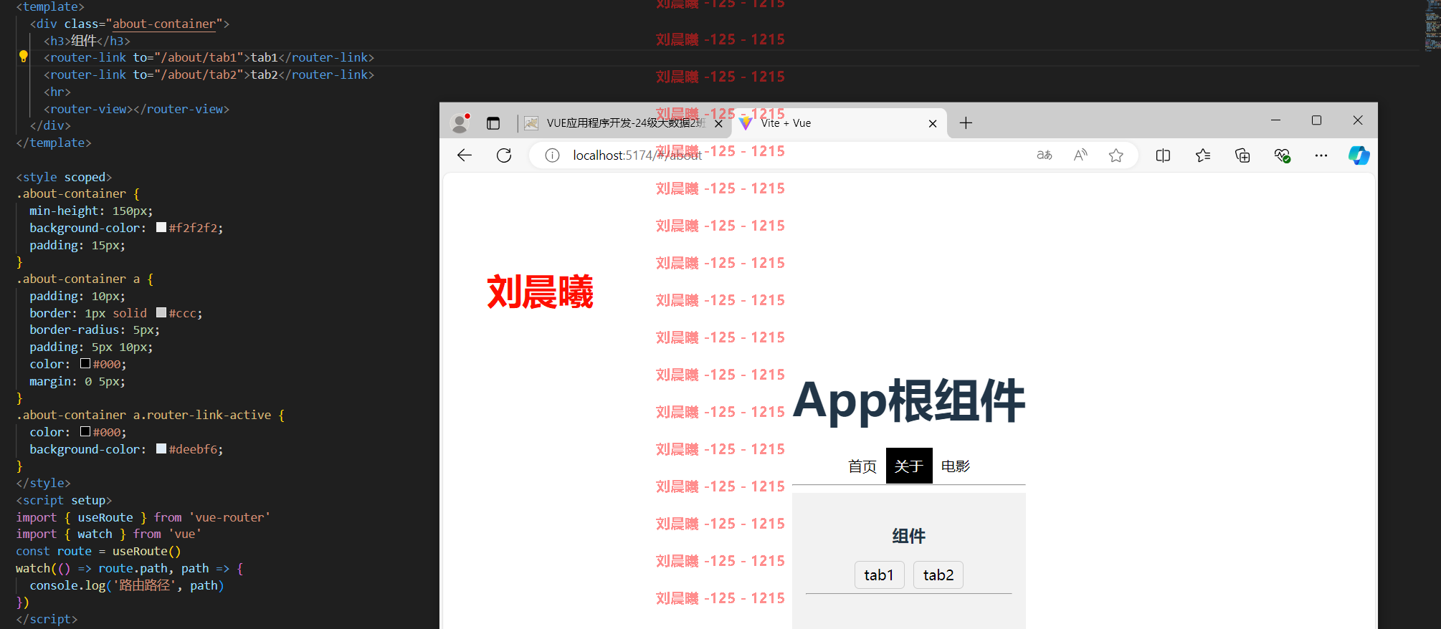Image resolution: width=1441 pixels, height=629 pixels.
Task: Minimize the browser window
Action: pyautogui.click(x=1275, y=120)
